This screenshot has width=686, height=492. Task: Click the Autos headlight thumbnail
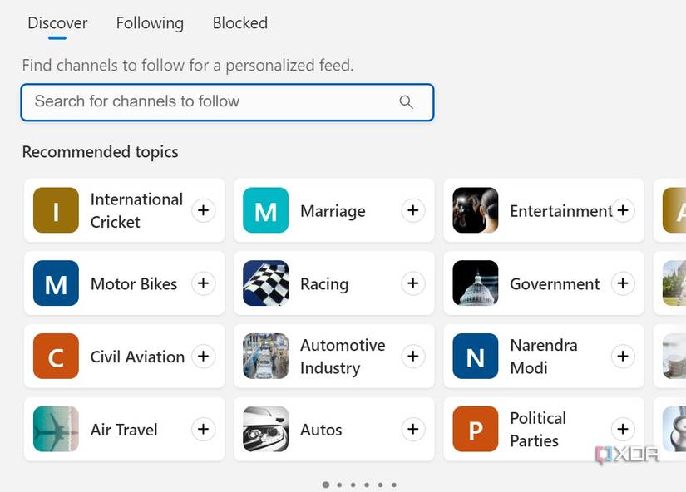point(265,429)
